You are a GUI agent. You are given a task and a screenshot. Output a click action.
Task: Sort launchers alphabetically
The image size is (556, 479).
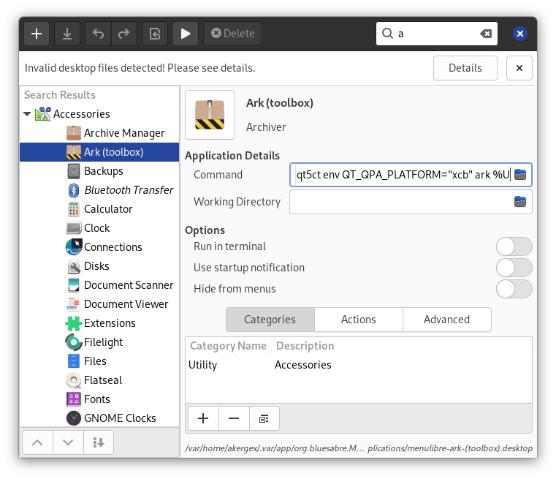98,442
